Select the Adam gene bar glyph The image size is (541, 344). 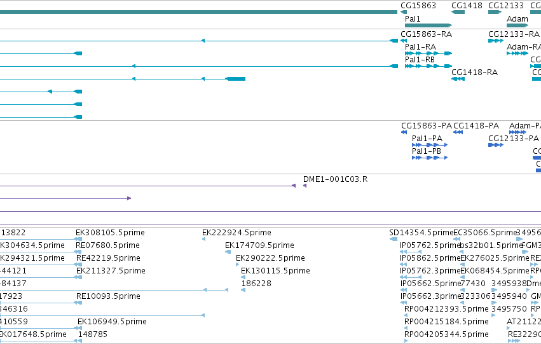click(x=517, y=25)
